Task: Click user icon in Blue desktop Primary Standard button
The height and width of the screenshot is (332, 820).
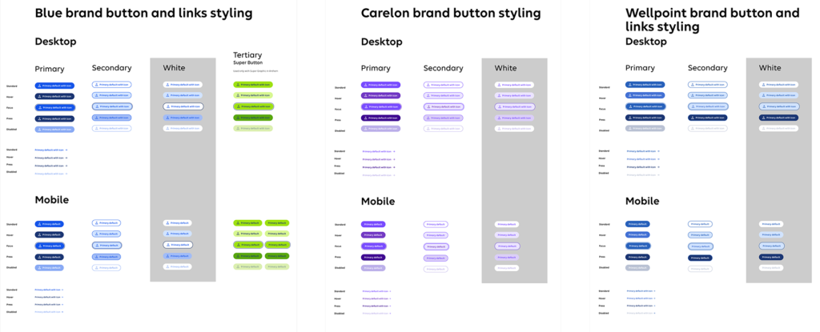Action: pos(39,85)
